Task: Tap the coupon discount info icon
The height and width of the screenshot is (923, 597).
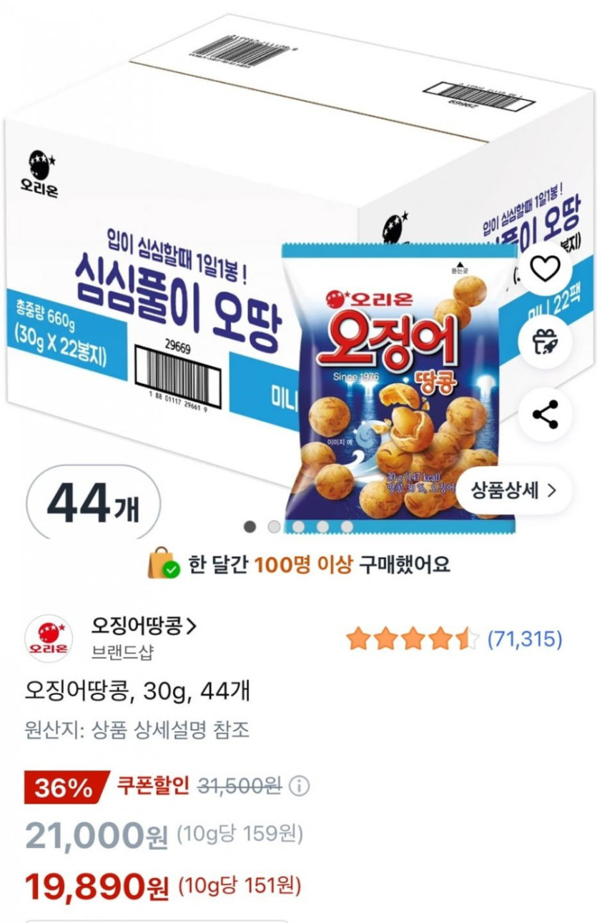Action: (x=299, y=786)
